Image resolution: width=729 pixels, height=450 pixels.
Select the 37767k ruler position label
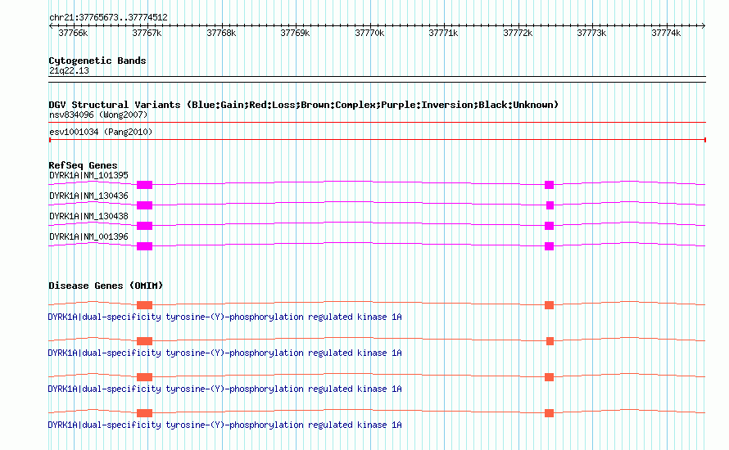tap(147, 33)
